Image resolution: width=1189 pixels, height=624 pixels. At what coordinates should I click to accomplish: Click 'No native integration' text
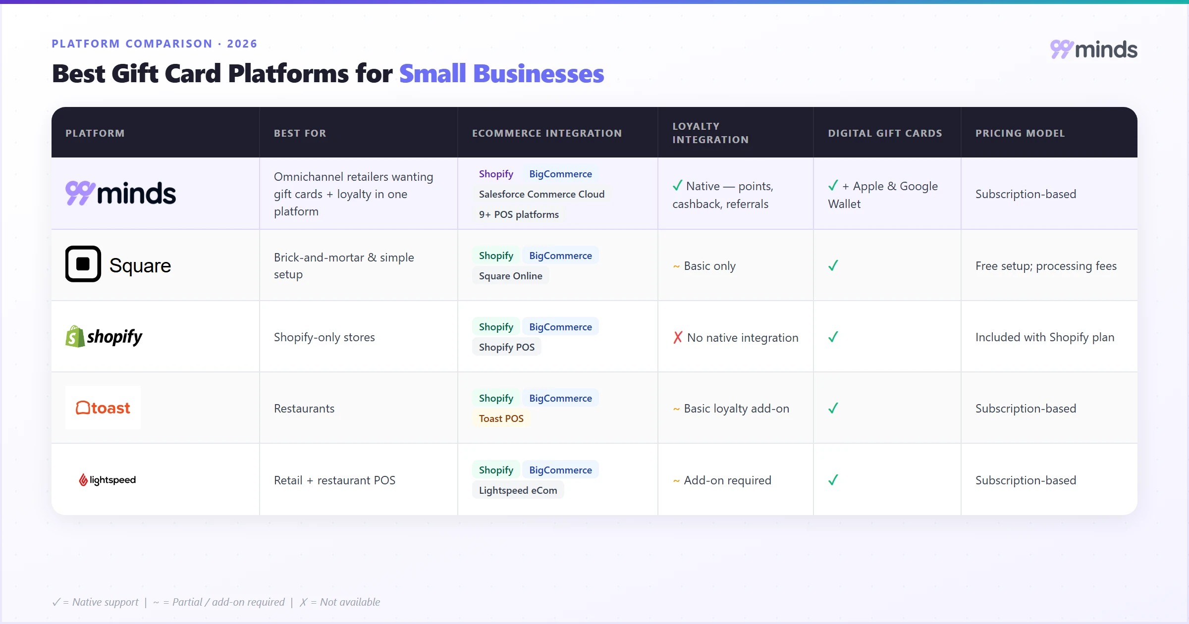tap(743, 338)
